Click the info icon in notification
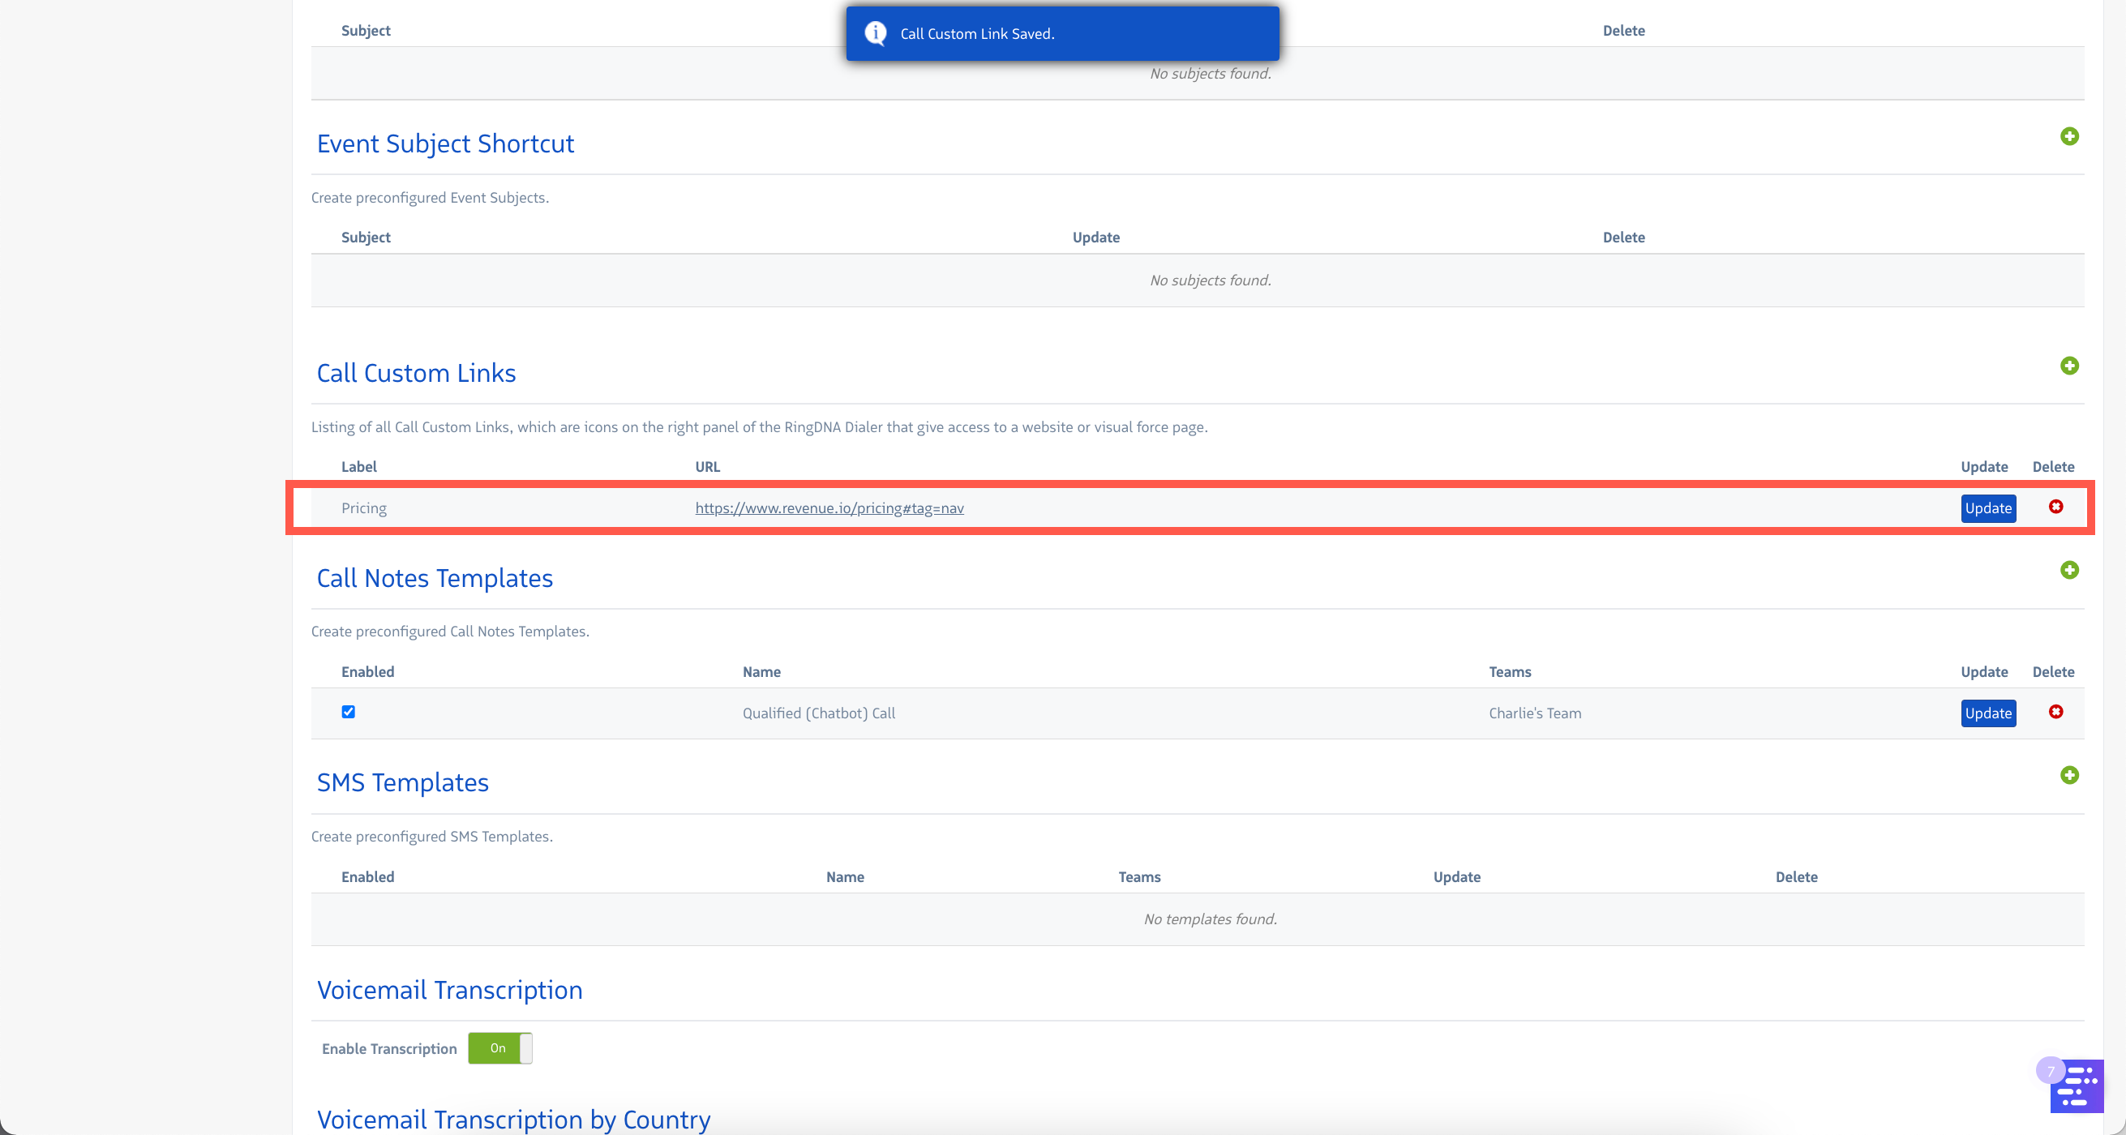Viewport: 2126px width, 1135px height. tap(875, 33)
